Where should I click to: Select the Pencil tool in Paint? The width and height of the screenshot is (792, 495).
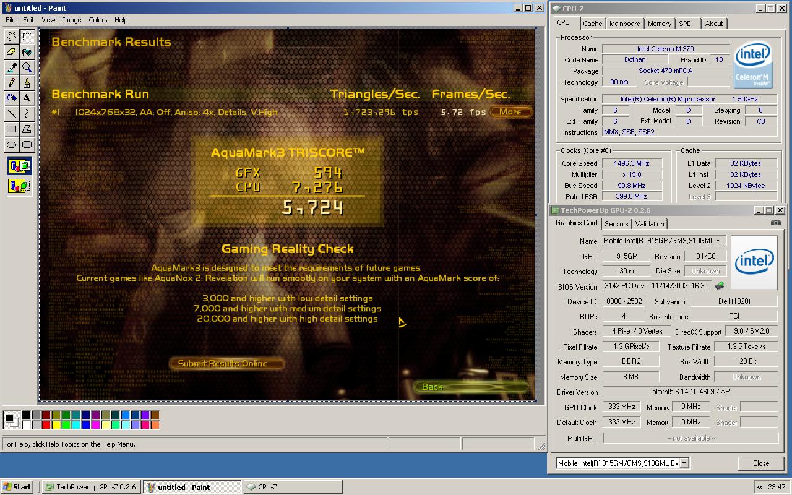pyautogui.click(x=11, y=83)
